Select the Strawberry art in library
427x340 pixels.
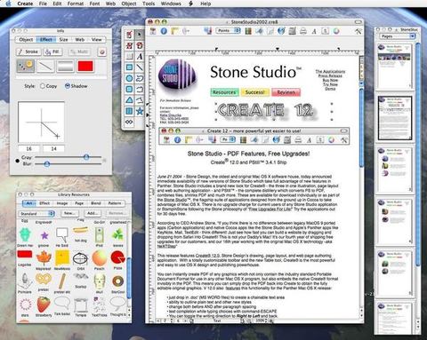point(44,304)
